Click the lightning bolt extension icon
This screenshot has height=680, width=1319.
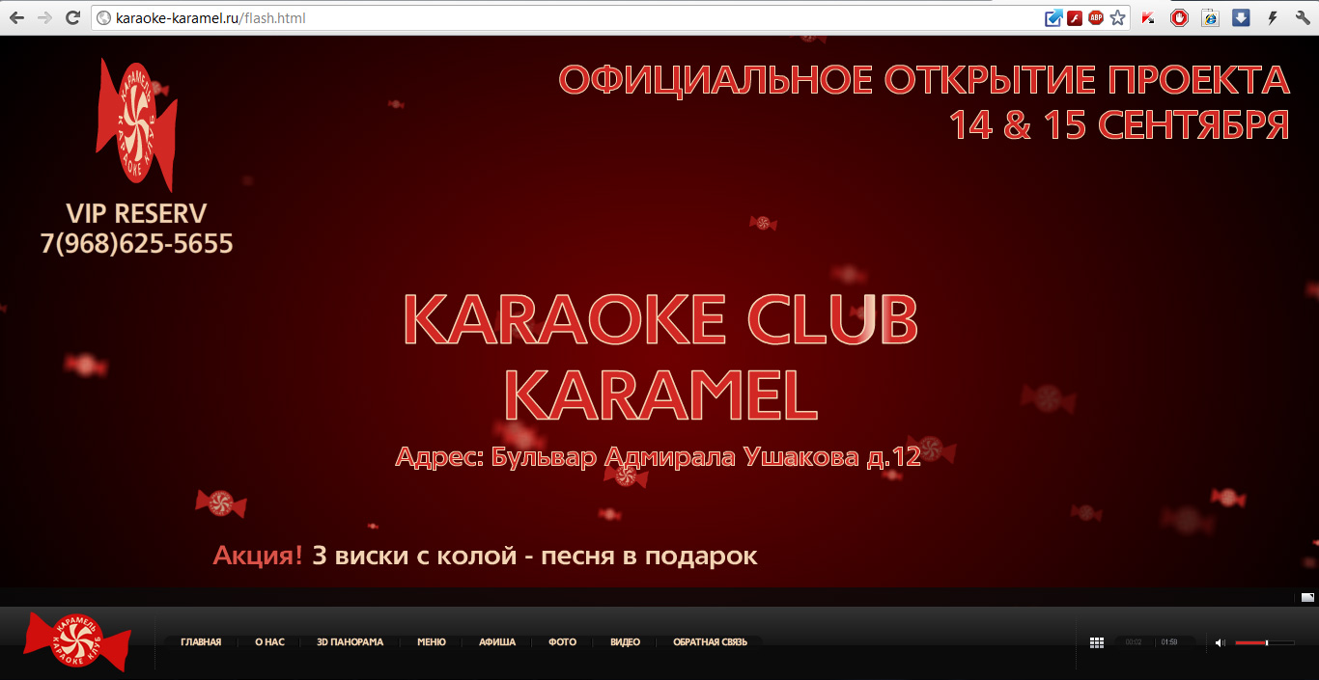tap(1273, 16)
